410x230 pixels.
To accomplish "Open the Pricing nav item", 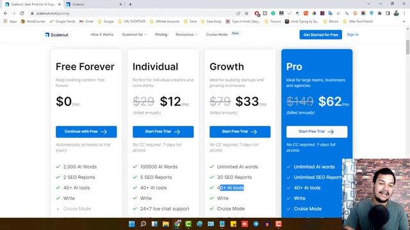I will tap(161, 34).
